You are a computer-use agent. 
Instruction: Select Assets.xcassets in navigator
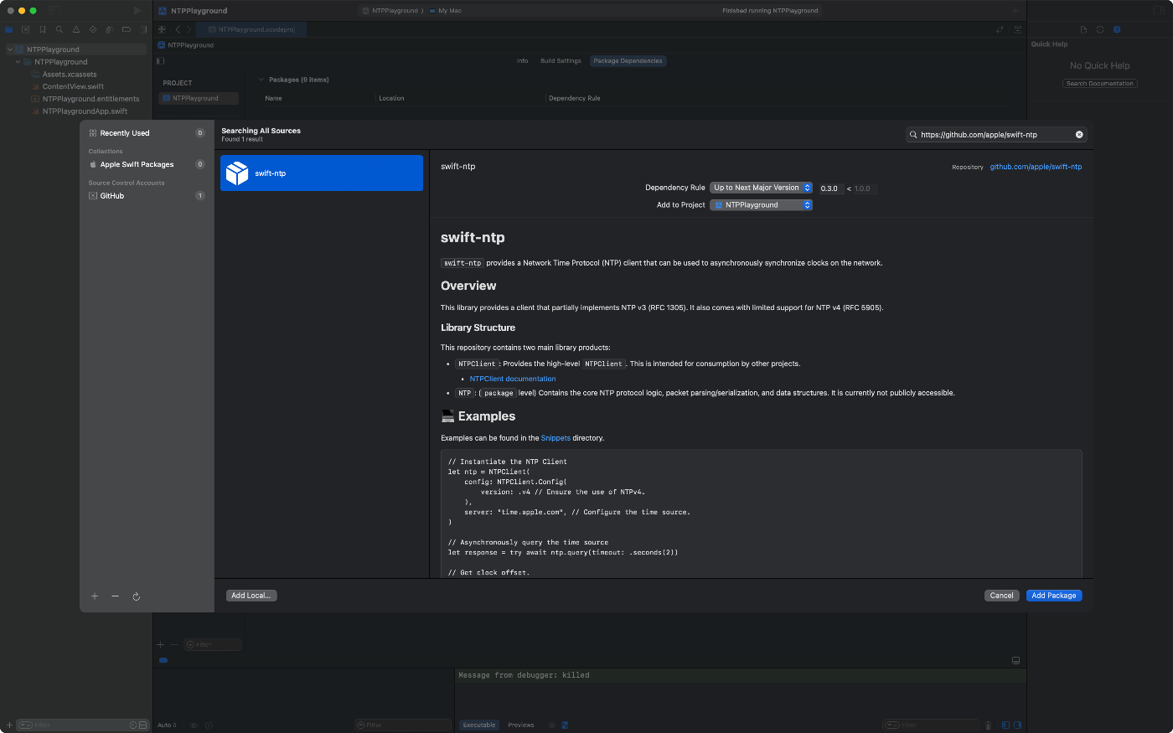(70, 75)
